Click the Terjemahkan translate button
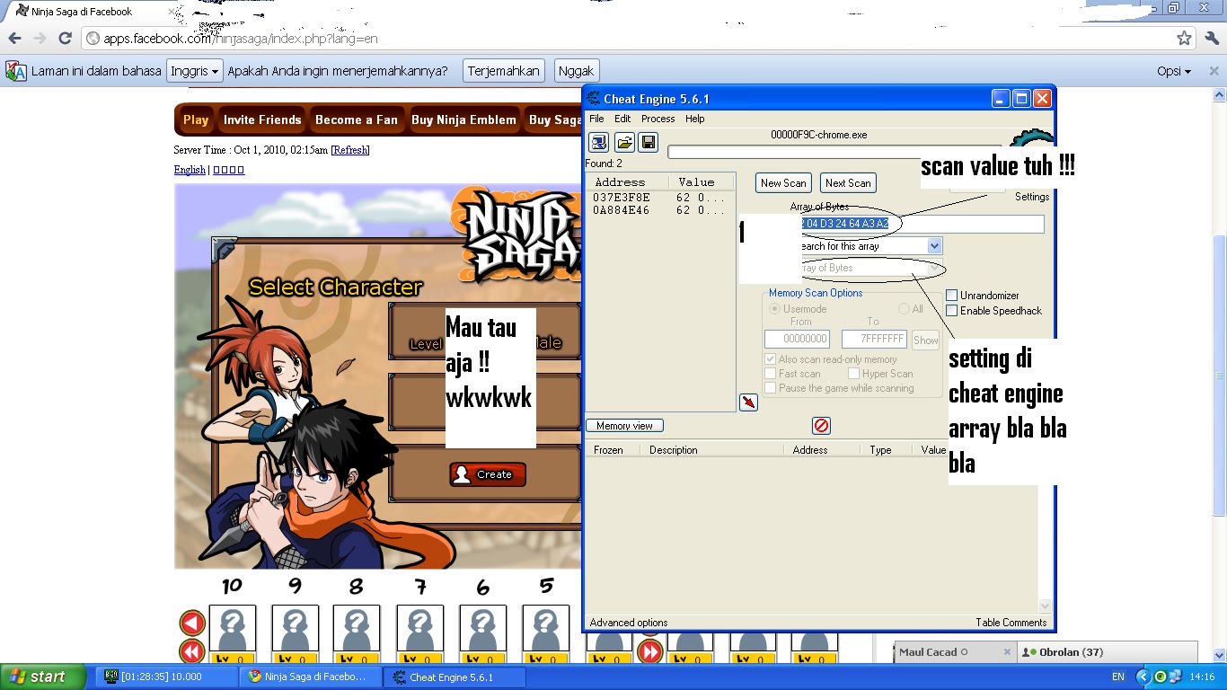 coord(504,71)
